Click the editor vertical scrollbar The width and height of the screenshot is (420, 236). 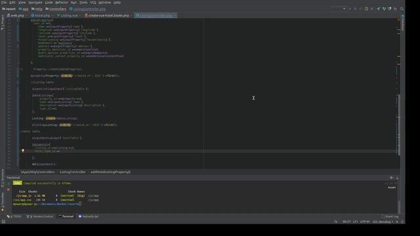point(398,125)
